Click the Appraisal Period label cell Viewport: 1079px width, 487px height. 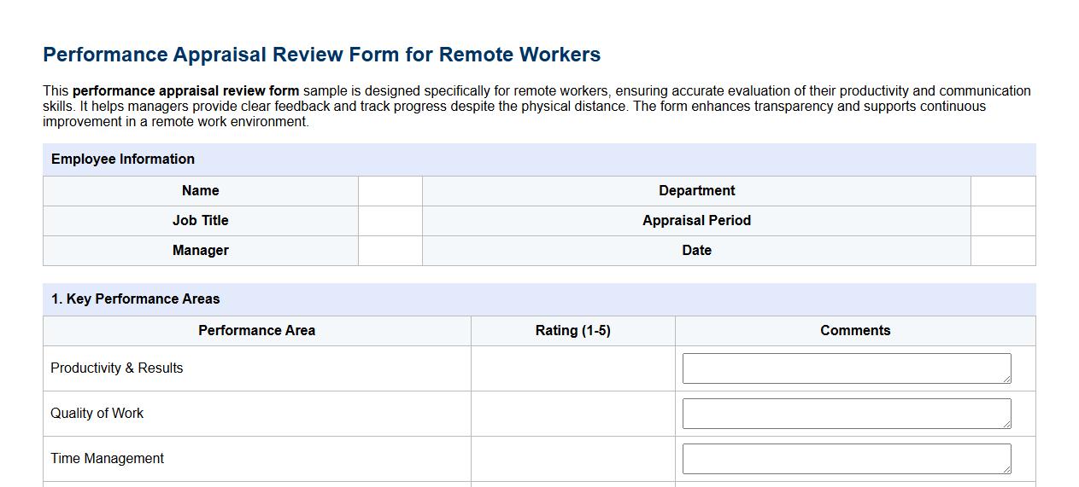696,221
